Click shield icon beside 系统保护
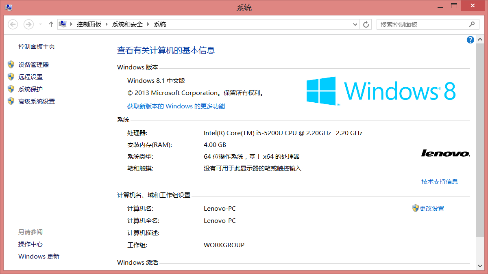The width and height of the screenshot is (488, 274). click(11, 89)
